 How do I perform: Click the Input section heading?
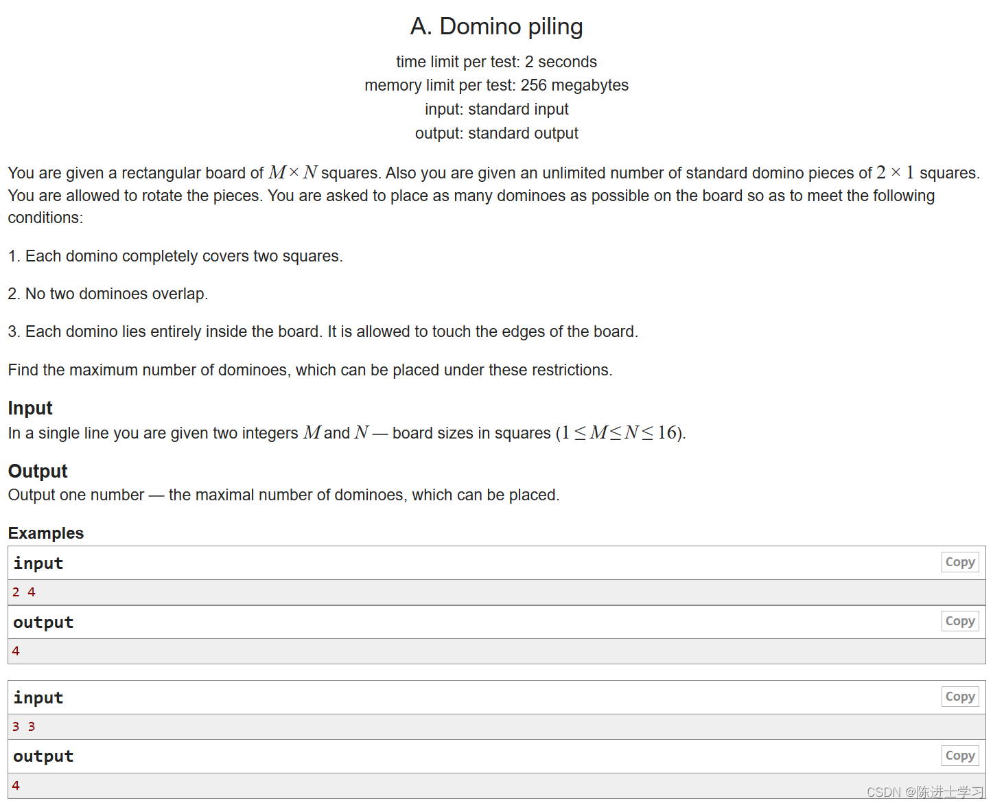click(x=30, y=408)
